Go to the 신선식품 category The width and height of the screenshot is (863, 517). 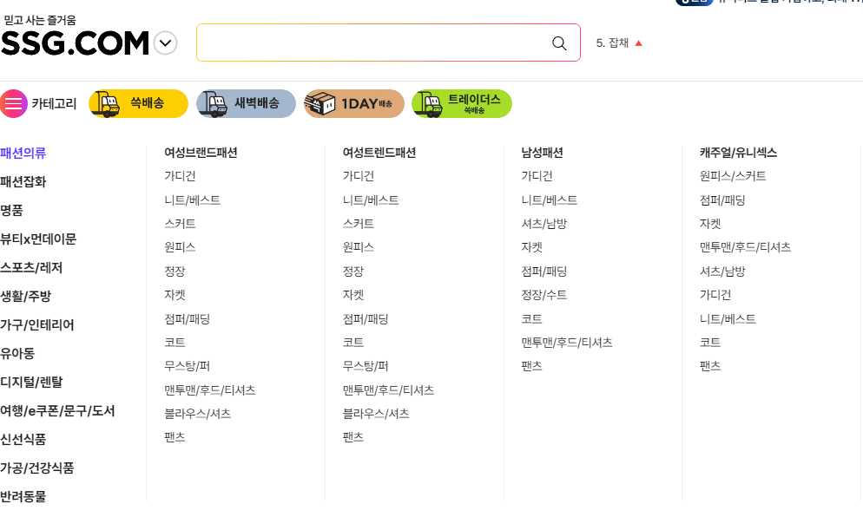[x=23, y=439]
